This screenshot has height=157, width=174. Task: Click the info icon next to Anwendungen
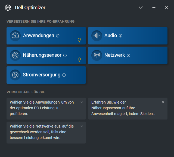[58, 36]
